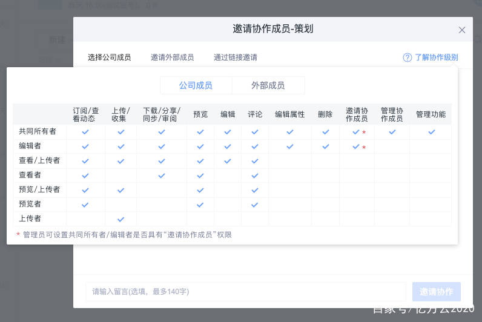The height and width of the screenshot is (322, 482).
Task: Select 通过链接邀请 tab
Action: click(235, 57)
